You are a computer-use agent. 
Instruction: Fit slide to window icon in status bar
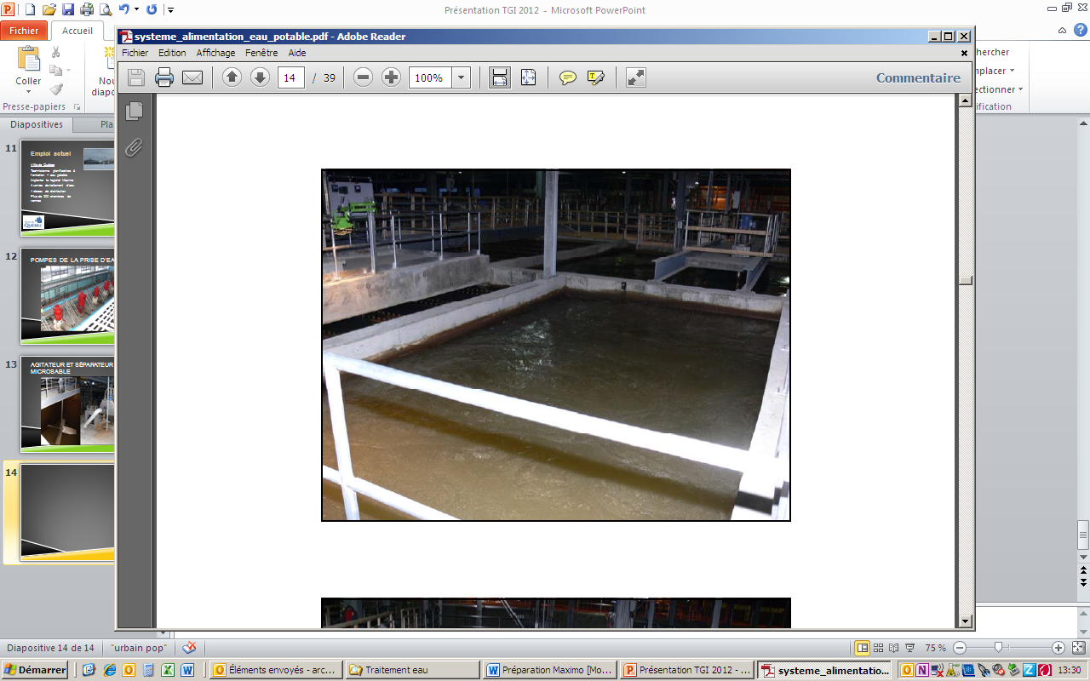[1078, 648]
